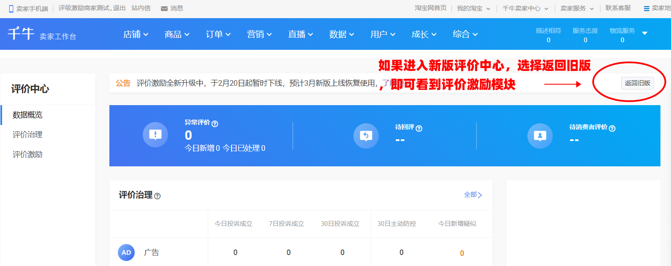The image size is (671, 266).
Task: Open the 综合 dropdown menu
Action: 465,34
